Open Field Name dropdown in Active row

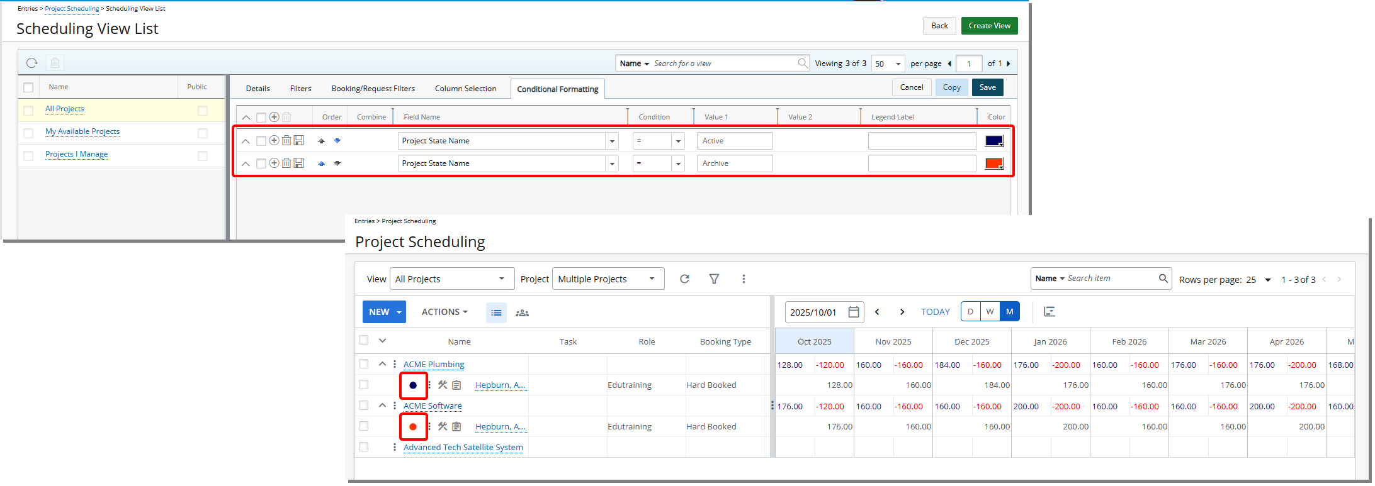(x=612, y=141)
